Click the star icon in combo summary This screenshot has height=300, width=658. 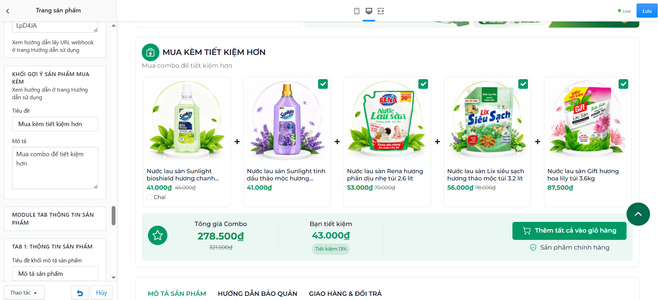158,235
